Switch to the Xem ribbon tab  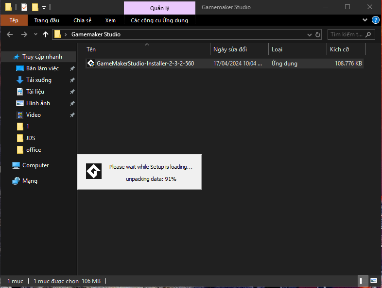110,20
